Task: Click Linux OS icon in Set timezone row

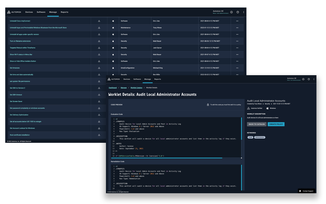Action: click(x=113, y=68)
